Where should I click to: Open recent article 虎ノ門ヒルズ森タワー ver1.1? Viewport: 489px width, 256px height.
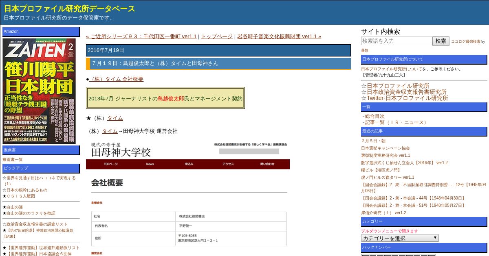pyautogui.click(x=388, y=178)
